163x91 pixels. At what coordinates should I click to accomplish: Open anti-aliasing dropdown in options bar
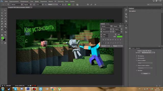(x=53, y=5)
